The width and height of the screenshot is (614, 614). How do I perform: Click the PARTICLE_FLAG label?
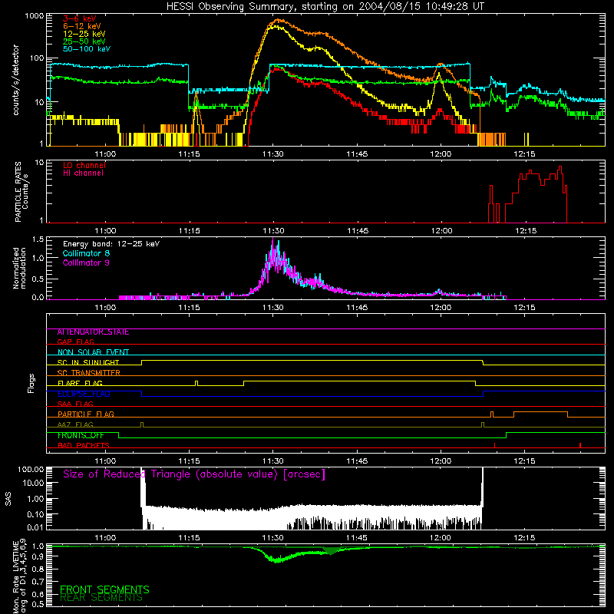point(86,414)
